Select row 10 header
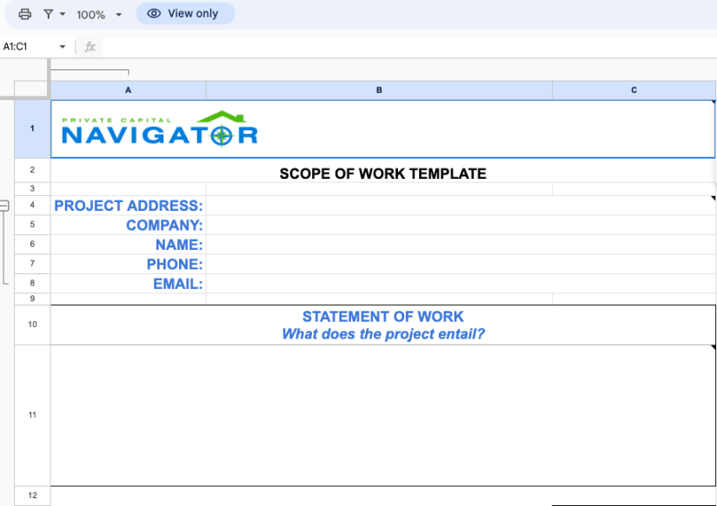 32,325
